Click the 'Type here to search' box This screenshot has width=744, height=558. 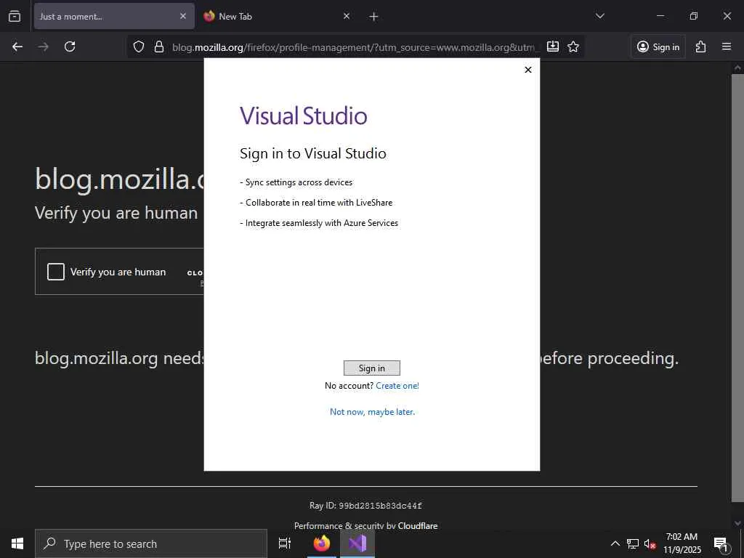(151, 543)
